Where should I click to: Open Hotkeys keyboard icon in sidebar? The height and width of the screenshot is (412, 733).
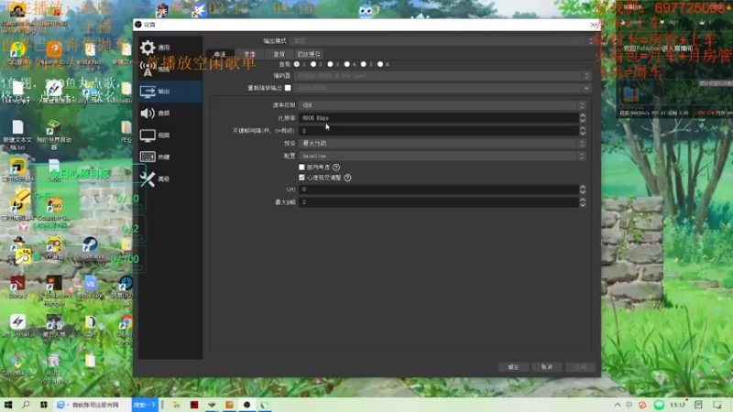pyautogui.click(x=148, y=157)
